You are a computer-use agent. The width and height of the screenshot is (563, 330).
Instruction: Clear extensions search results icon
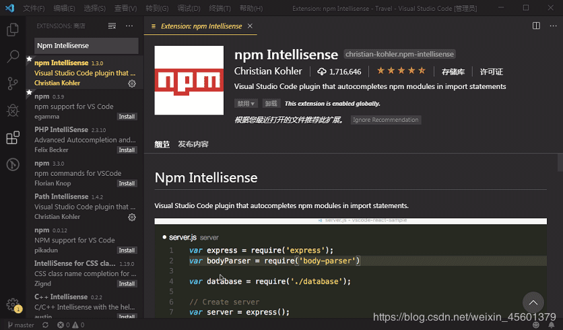tap(112, 26)
